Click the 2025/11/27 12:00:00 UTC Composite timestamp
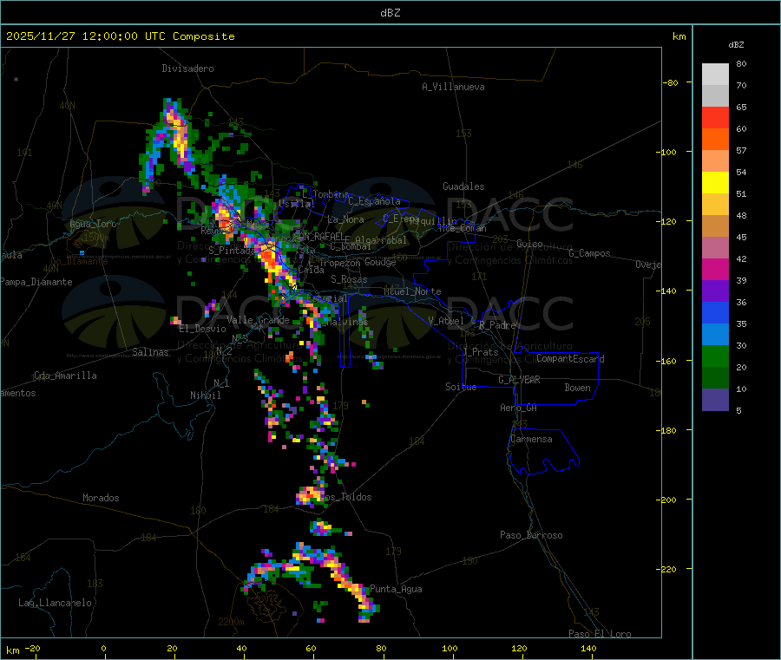Viewport: 781px width, 660px height. [121, 36]
